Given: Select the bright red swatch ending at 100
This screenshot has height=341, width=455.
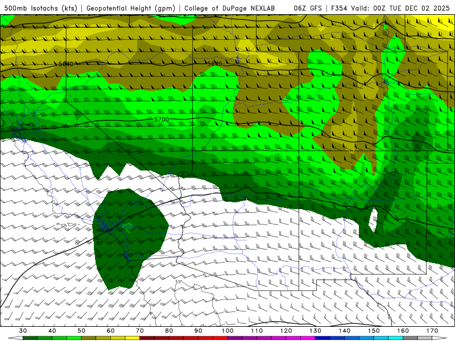Looking at the screenshot, I should click(220, 338).
